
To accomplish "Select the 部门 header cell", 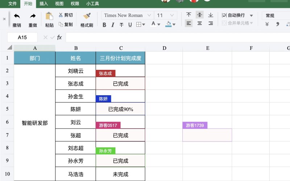I will [x=34, y=58].
